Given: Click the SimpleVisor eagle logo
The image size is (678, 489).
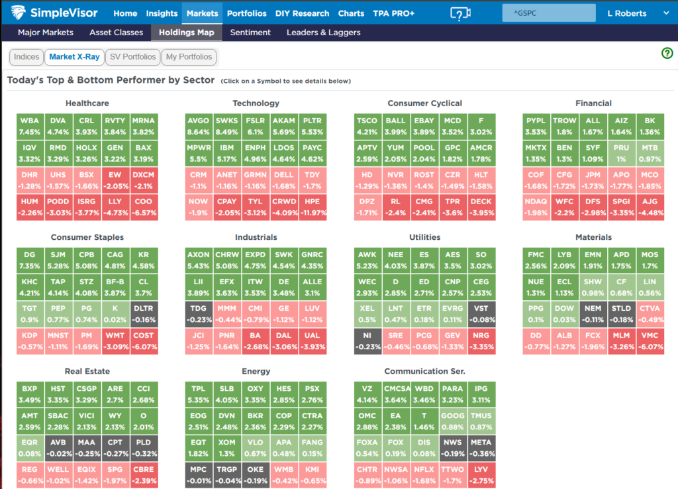Looking at the screenshot, I should tap(18, 13).
